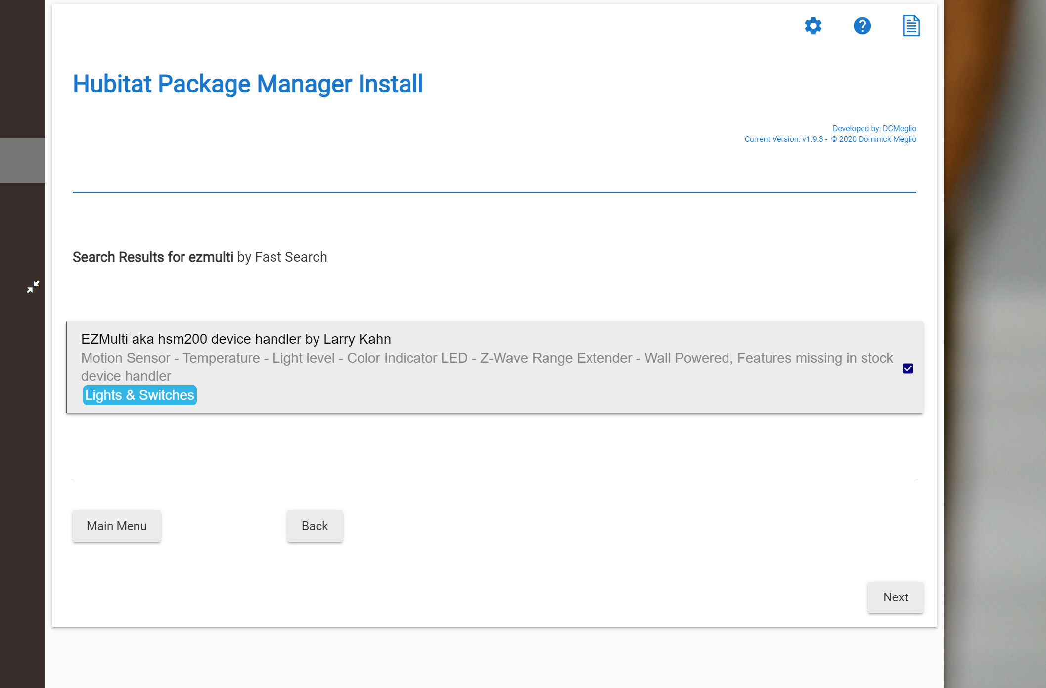Click the Hubitat Package Manager Install heading
The height and width of the screenshot is (688, 1046).
point(248,84)
